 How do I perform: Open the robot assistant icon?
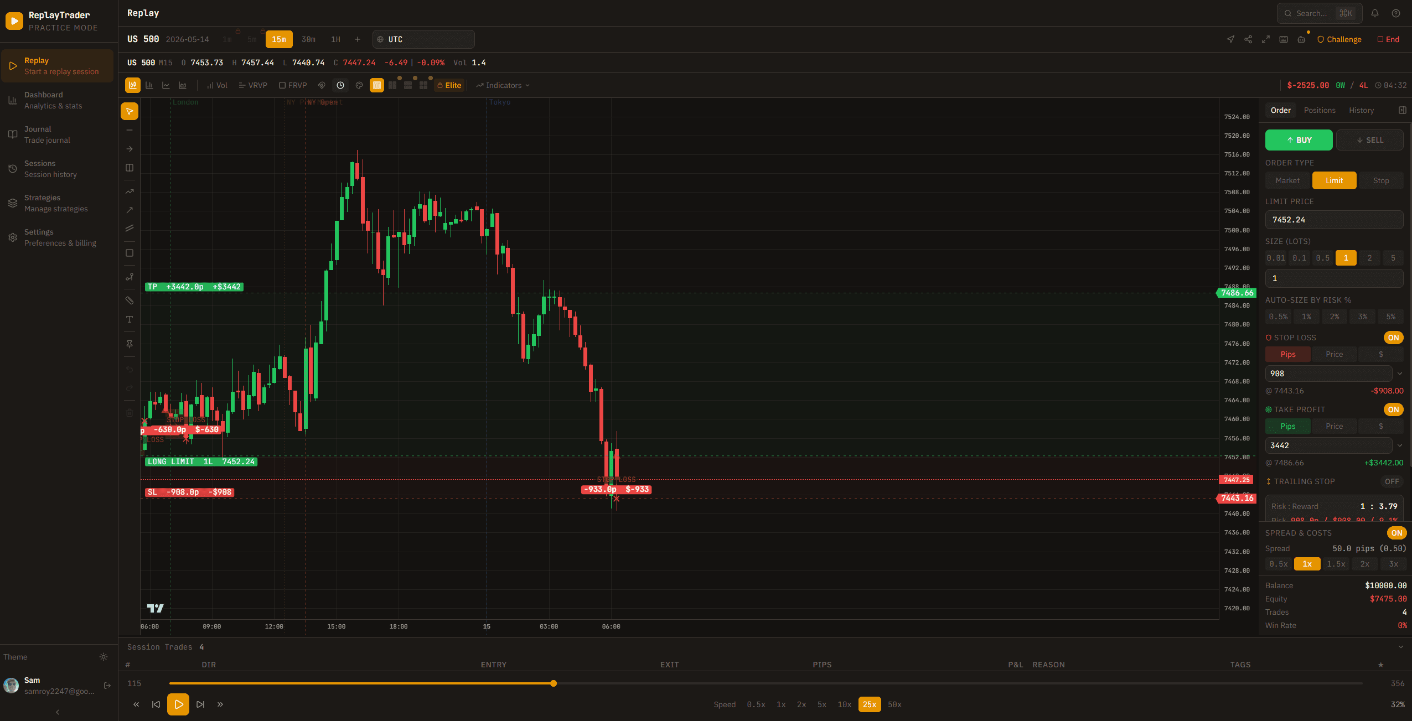(1301, 39)
